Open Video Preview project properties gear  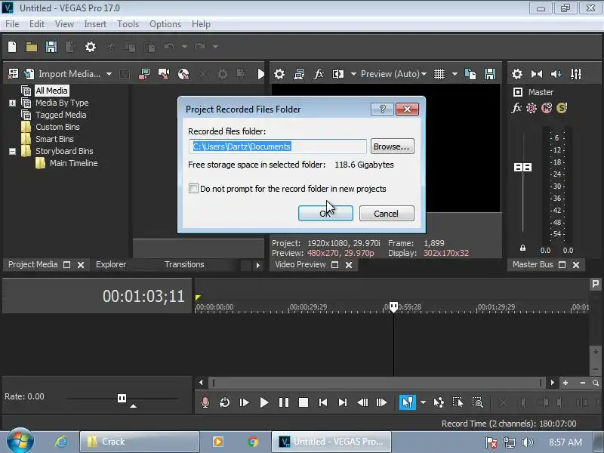point(279,73)
